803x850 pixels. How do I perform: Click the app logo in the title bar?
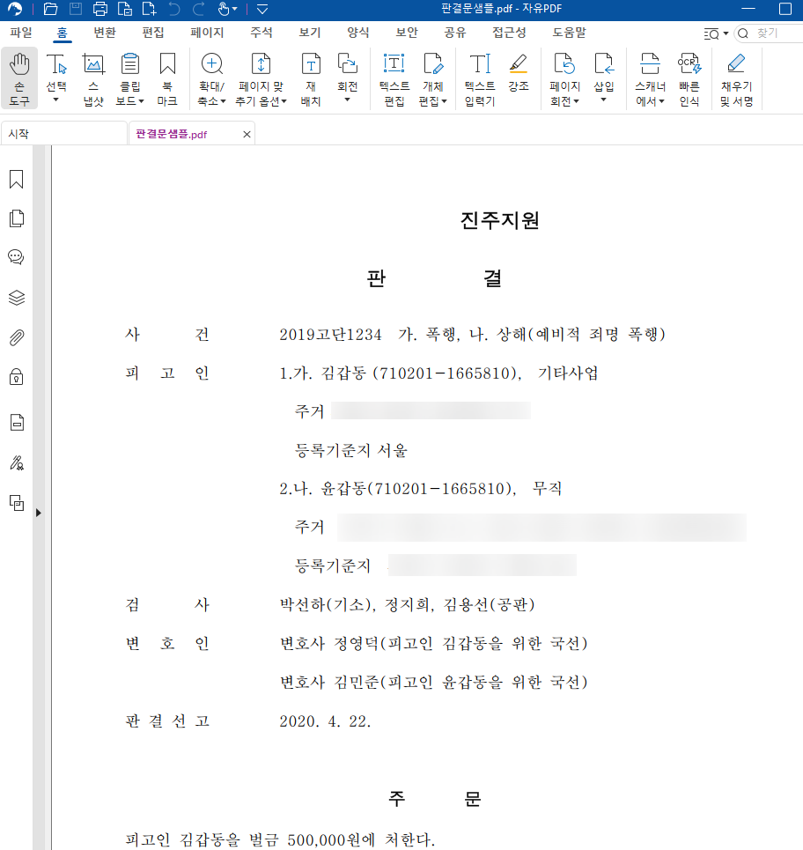15,9
